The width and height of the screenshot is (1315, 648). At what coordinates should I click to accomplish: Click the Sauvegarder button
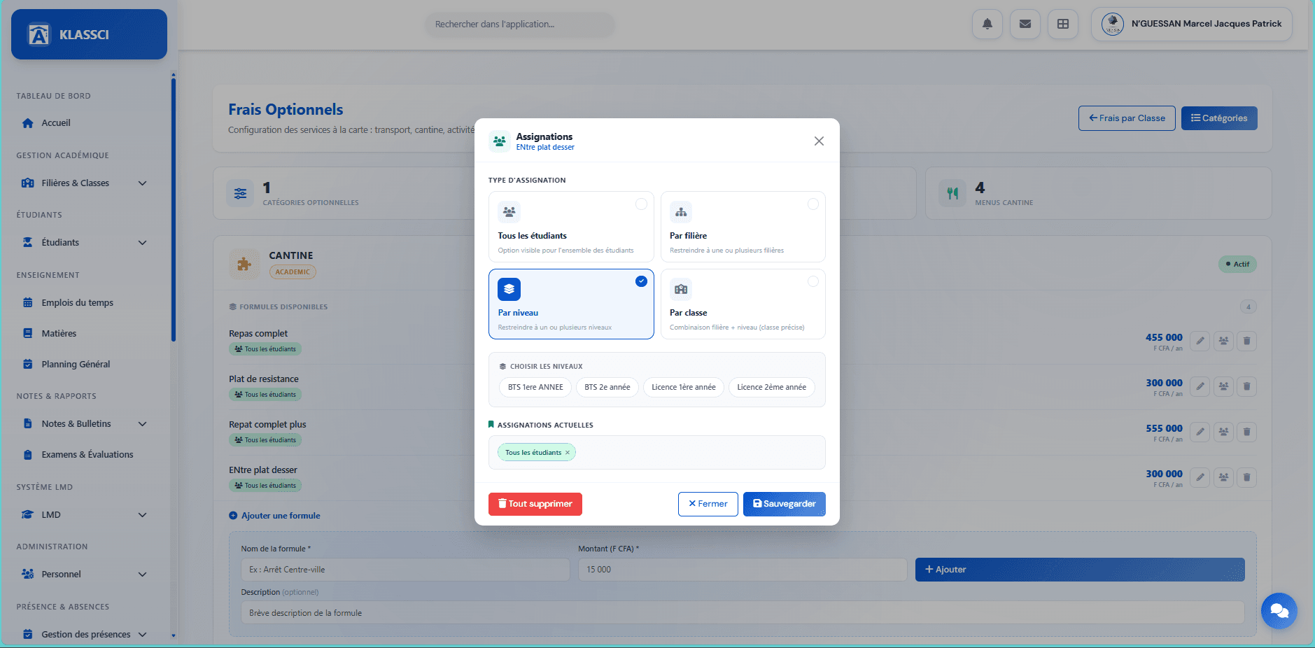click(784, 504)
